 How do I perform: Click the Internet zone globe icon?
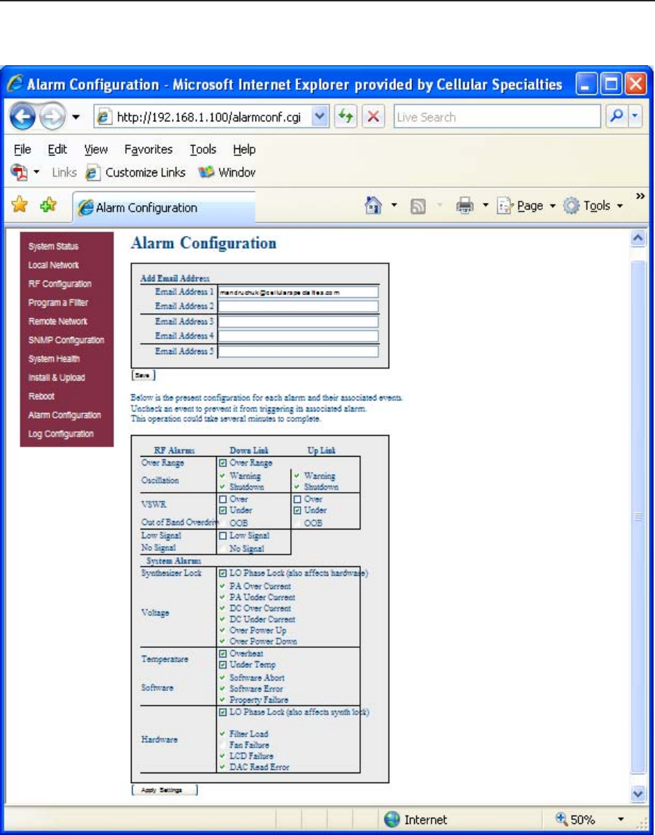tap(393, 820)
